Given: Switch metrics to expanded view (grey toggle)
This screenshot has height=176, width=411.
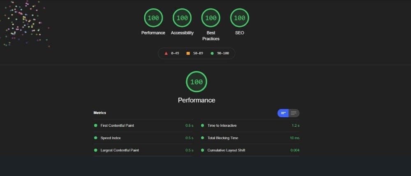Looking at the screenshot, I should pos(294,113).
